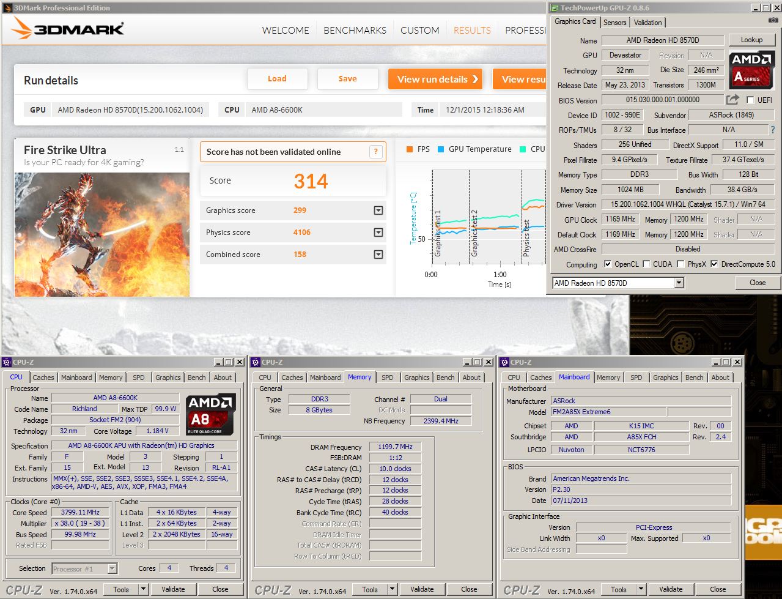This screenshot has height=599, width=782.
Task: Go to BENCHMARKS in 3DMark
Action: [355, 30]
